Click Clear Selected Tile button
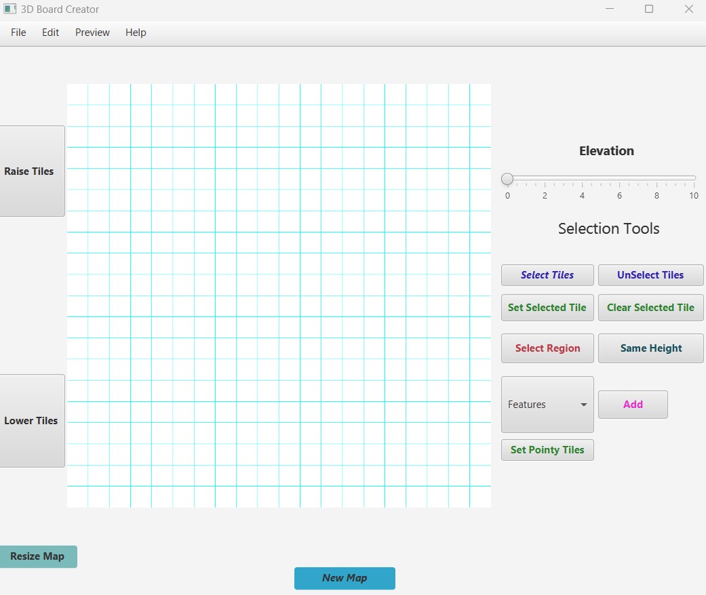 (x=650, y=308)
